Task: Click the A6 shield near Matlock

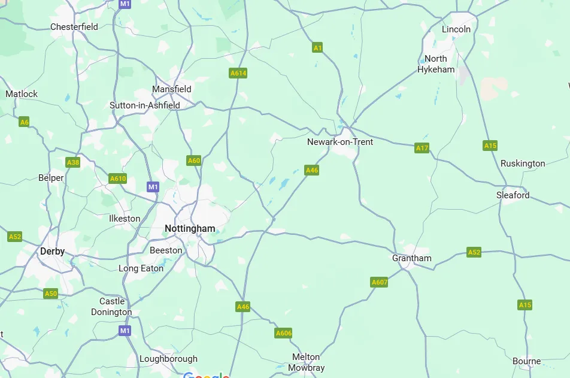Action: pos(24,122)
